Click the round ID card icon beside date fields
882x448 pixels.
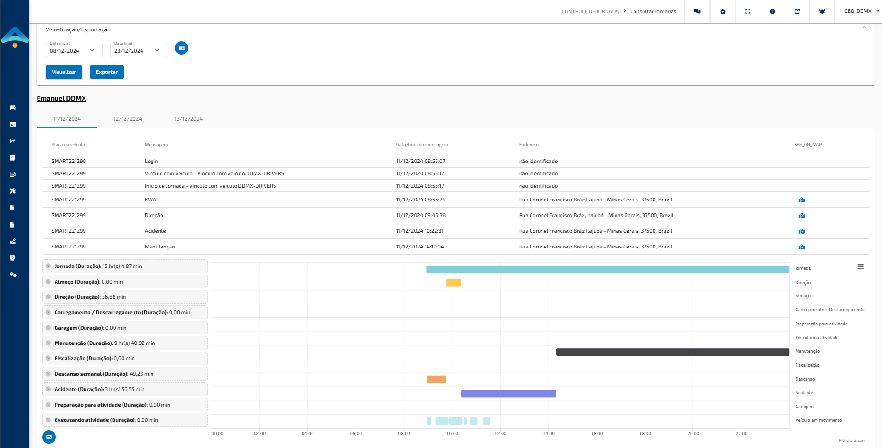(181, 48)
